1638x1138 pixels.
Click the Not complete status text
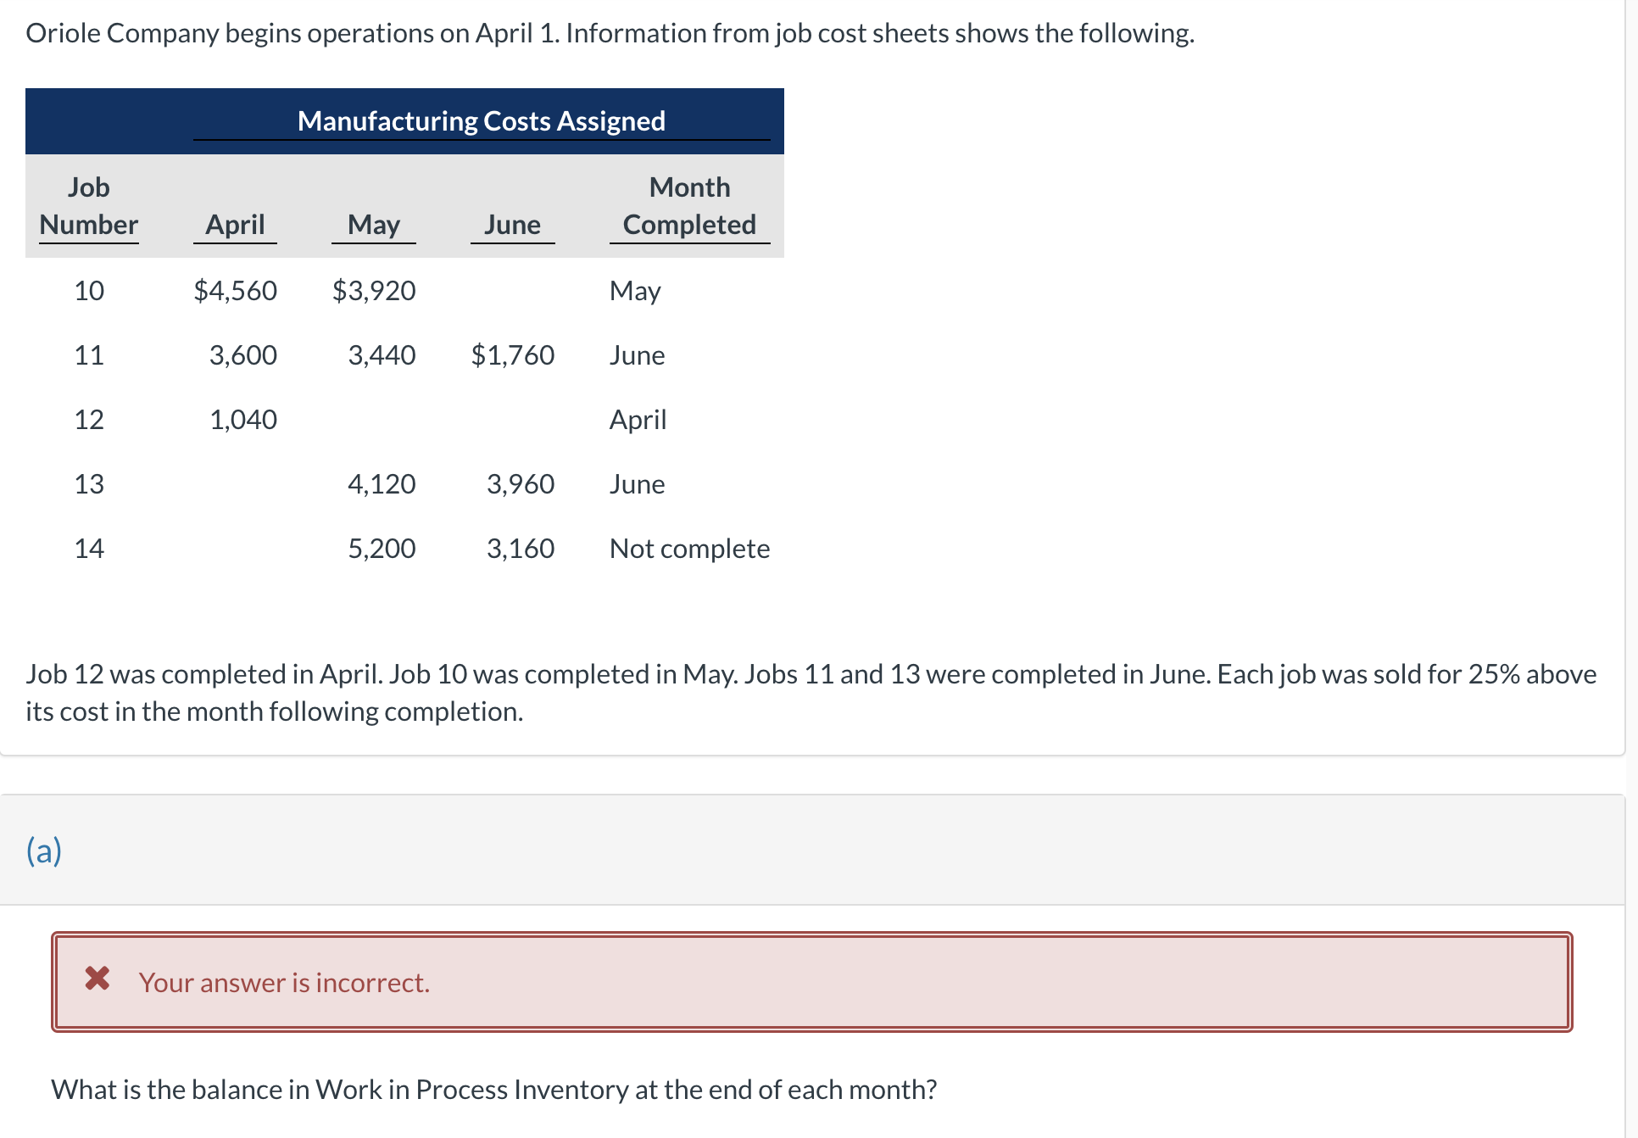[x=689, y=548]
